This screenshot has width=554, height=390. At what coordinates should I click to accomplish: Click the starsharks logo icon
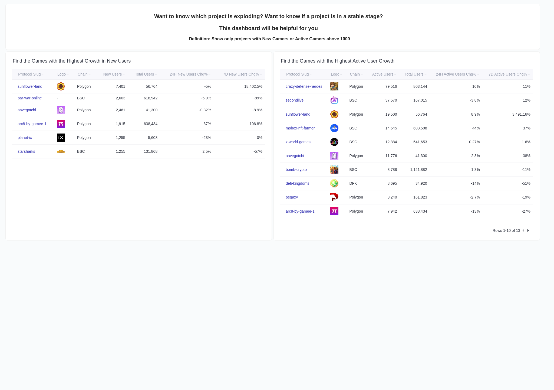[61, 151]
